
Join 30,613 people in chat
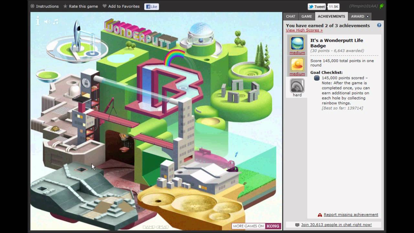tap(336, 225)
